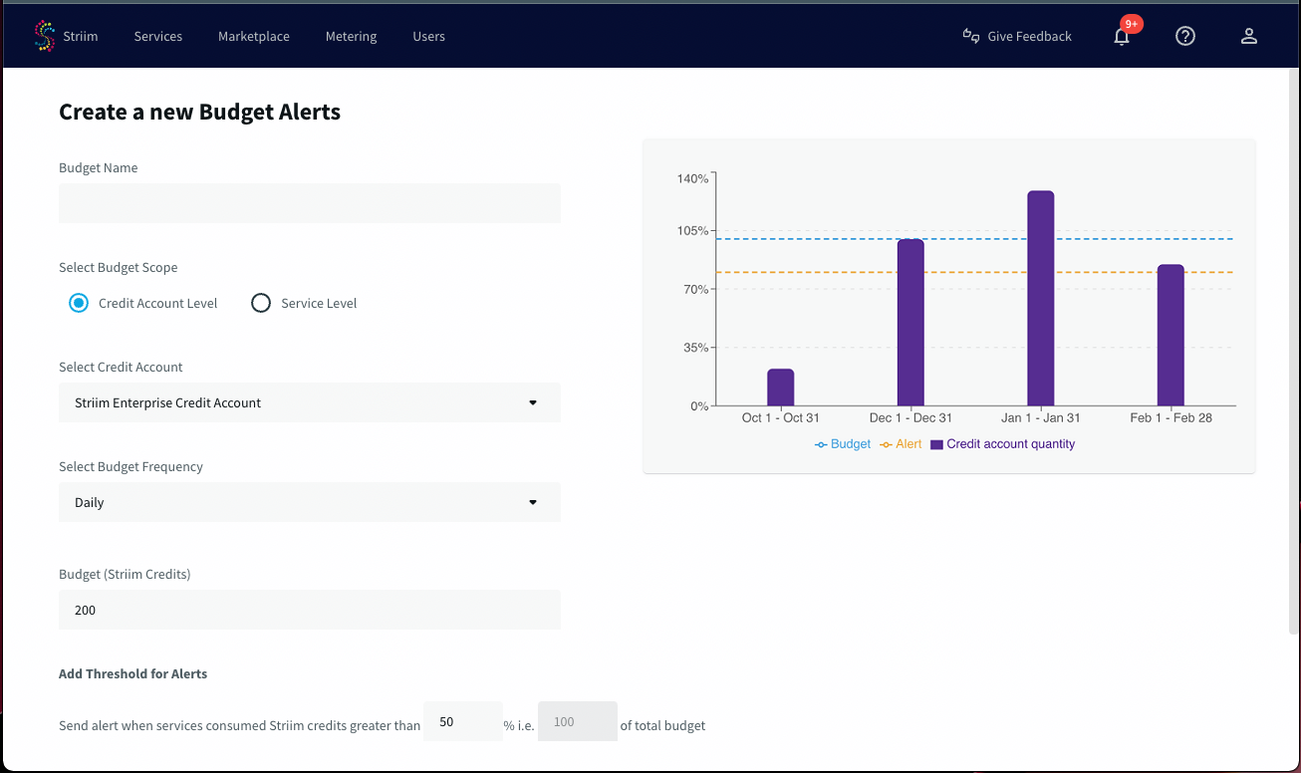The height and width of the screenshot is (773, 1301).
Task: Click the Jan 1 - Jan 31 bar
Action: pyautogui.click(x=1041, y=298)
